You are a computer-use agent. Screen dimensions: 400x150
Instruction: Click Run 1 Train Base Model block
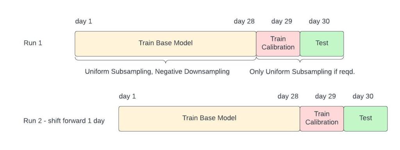166,44
